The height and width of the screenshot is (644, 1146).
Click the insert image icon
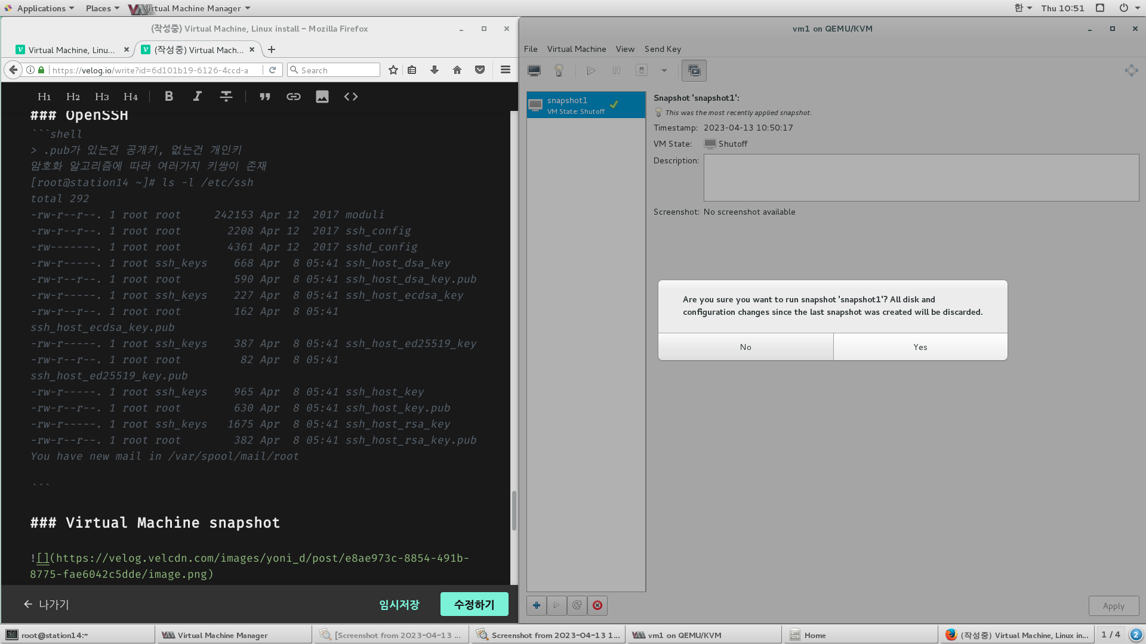[322, 97]
